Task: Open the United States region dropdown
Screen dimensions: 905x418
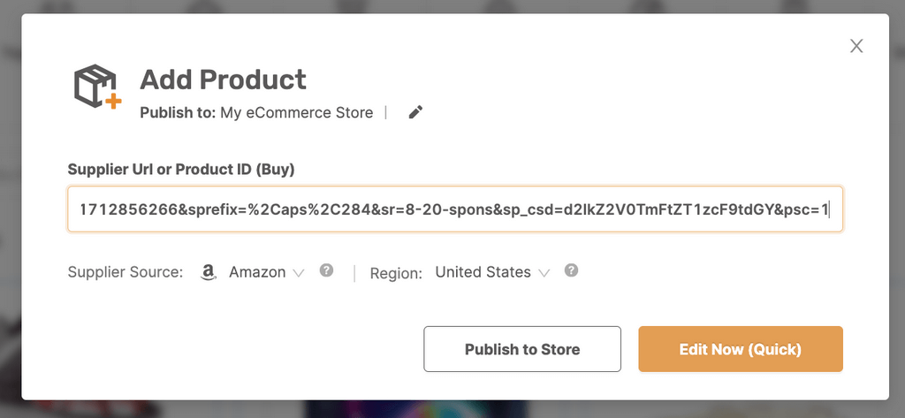Action: (483, 272)
